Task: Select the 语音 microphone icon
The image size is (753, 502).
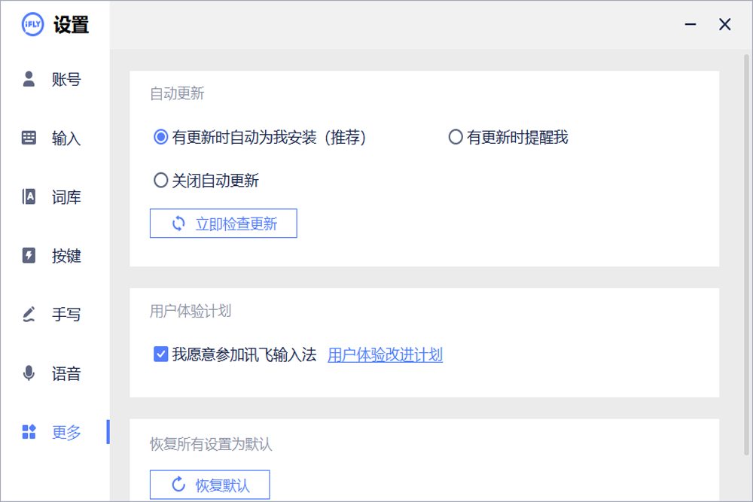Action: (29, 373)
